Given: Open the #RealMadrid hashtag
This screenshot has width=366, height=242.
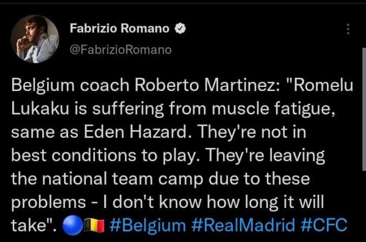Looking at the screenshot, I should point(243,225).
